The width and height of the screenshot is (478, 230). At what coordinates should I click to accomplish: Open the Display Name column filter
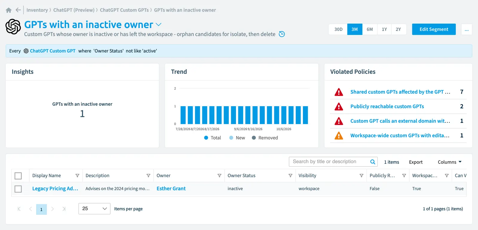(77, 176)
